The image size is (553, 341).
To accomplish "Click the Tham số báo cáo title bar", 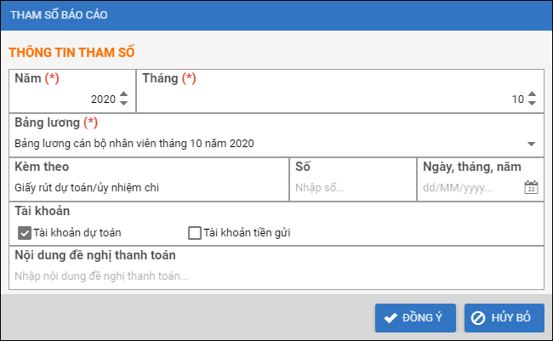I will click(276, 14).
